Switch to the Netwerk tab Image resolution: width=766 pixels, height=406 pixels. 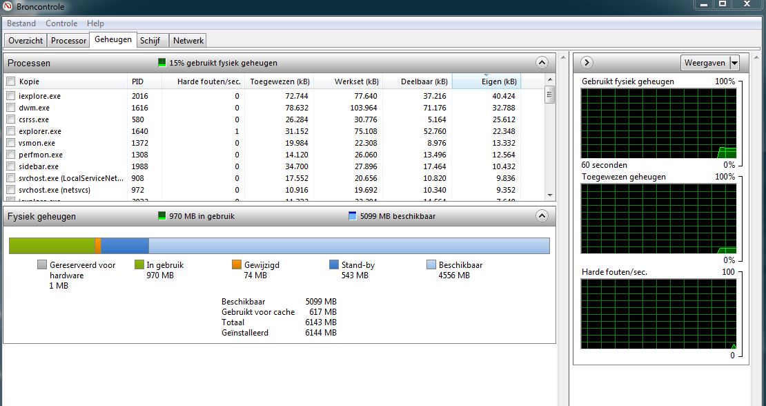click(187, 40)
